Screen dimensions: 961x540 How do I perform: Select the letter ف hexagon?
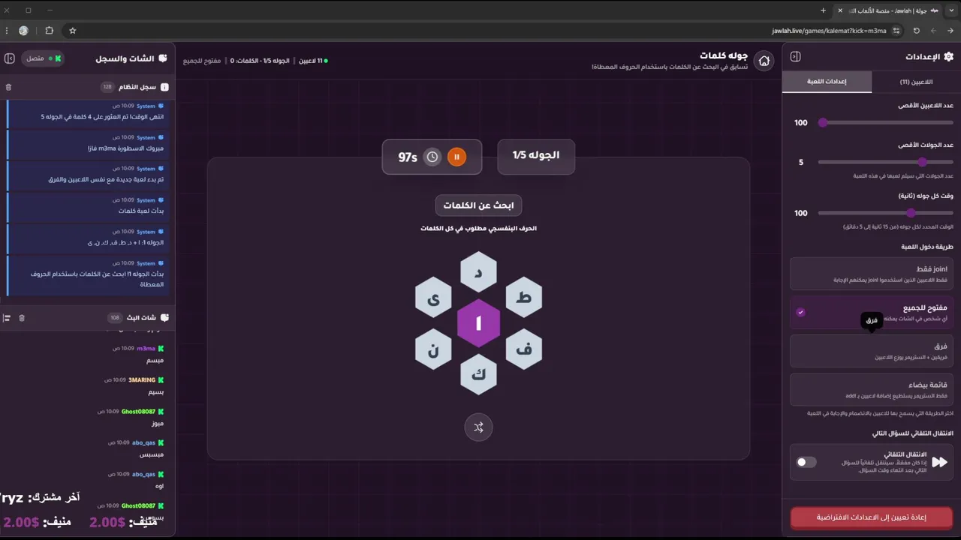pyautogui.click(x=524, y=349)
